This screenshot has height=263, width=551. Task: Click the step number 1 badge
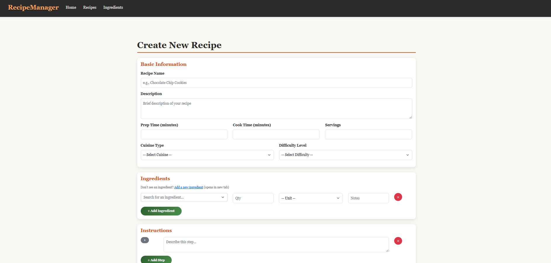[x=145, y=240]
